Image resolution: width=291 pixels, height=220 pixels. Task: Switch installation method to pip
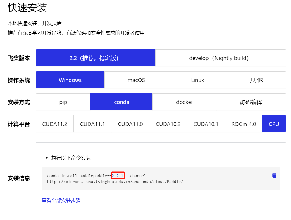pos(63,102)
